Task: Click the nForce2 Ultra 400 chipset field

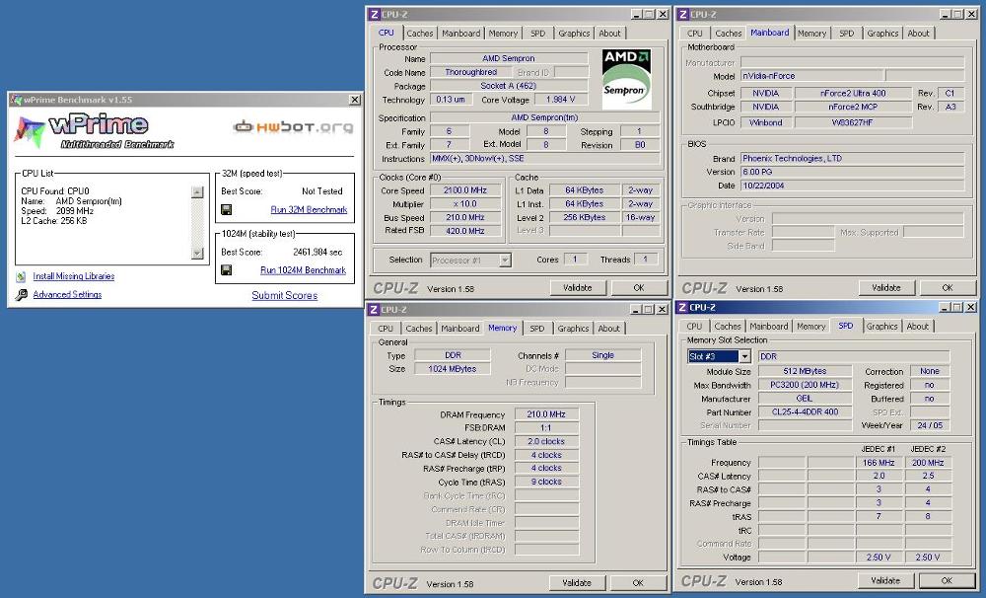Action: coord(853,93)
